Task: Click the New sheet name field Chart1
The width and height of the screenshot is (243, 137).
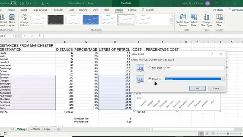Action: click(x=194, y=68)
